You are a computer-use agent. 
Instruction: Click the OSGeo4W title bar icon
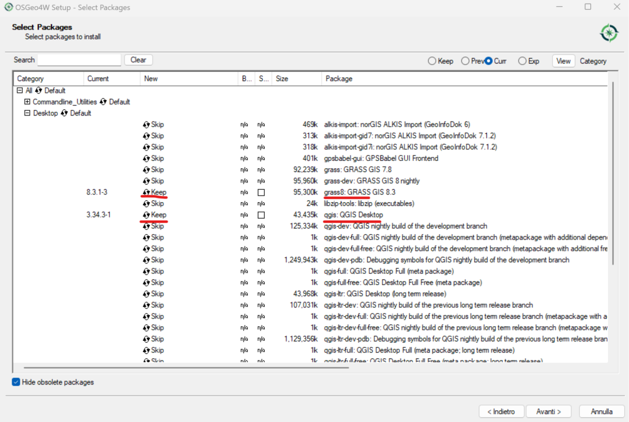point(9,7)
